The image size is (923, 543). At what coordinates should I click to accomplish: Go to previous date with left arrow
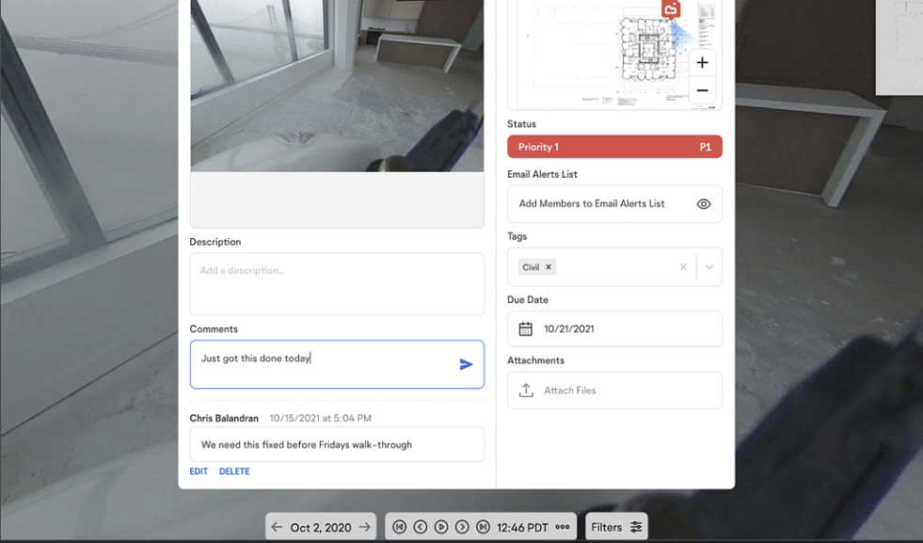[277, 527]
